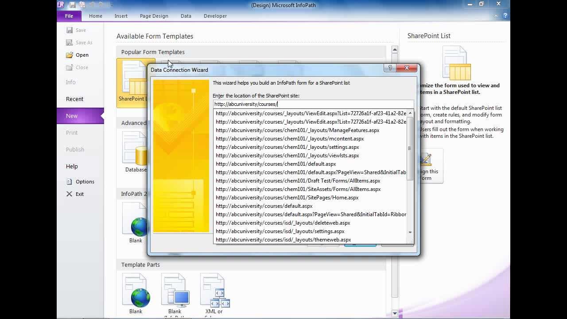Screen dimensions: 567x319
Task: Click the suggestion list scroll down arrow
Action: pos(410,232)
